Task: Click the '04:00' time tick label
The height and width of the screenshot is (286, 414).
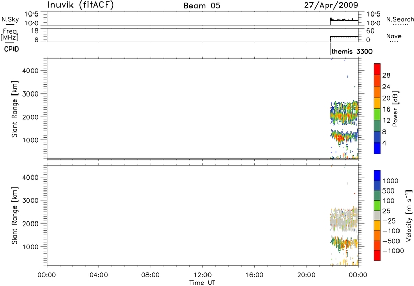Action: 99,275
